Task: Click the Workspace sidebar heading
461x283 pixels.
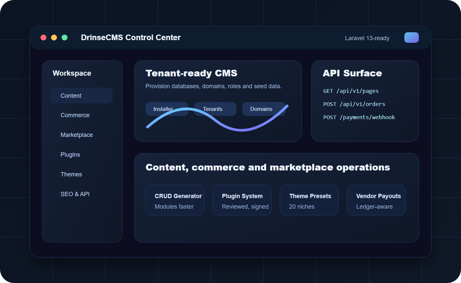Action: point(72,73)
